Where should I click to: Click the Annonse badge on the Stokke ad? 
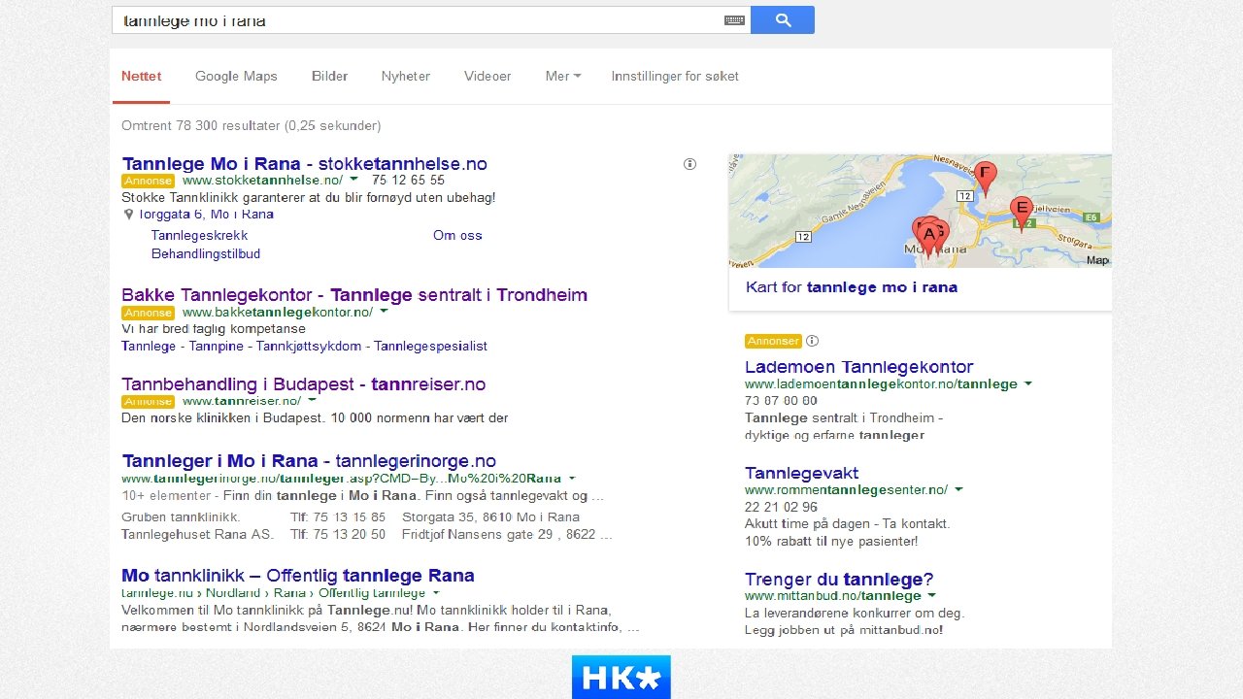148,181
